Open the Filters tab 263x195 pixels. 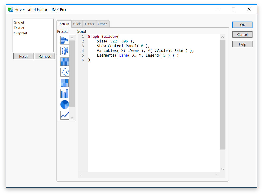pyautogui.click(x=89, y=24)
